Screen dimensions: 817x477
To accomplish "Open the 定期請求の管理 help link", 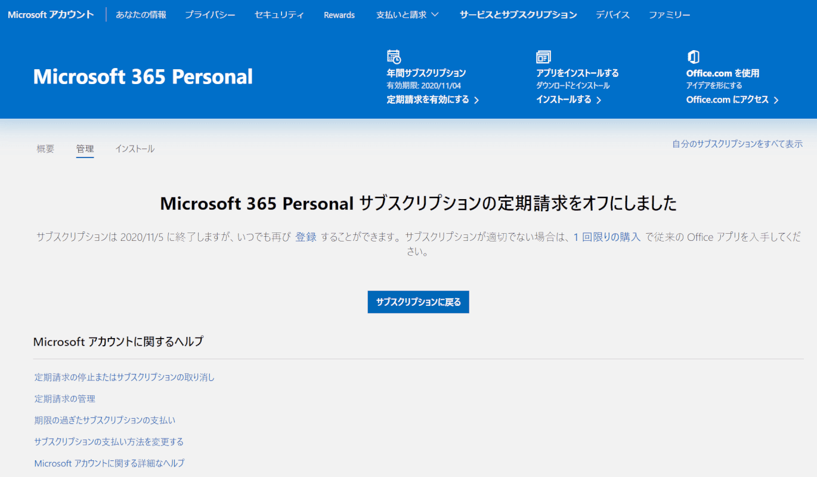I will 65,399.
